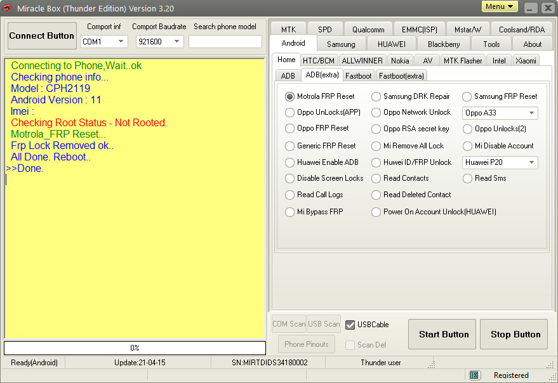Switch to the Intel sub-tab
This screenshot has width=558, height=383.
499,61
